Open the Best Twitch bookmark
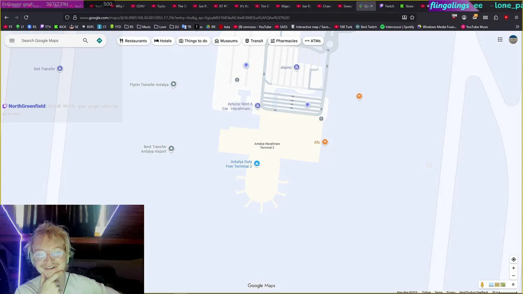This screenshot has height=294, width=523. click(366, 27)
